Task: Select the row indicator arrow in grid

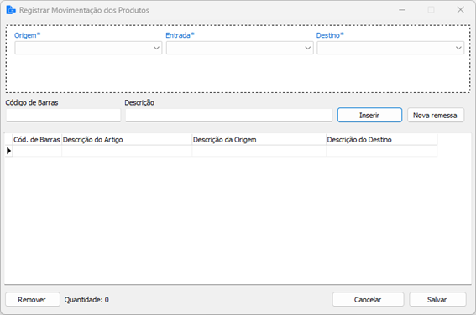Action: click(x=8, y=151)
